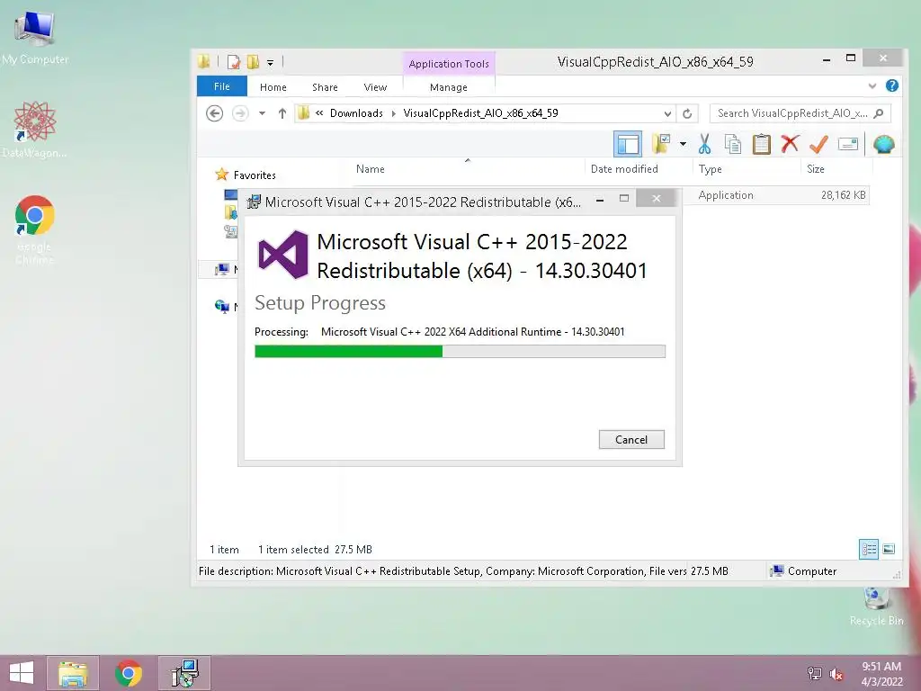Open the dropdown next to folder options

tap(684, 143)
